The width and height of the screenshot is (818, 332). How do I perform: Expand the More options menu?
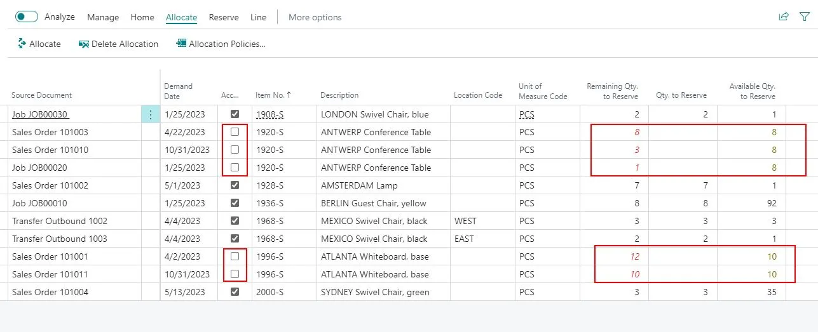click(x=315, y=17)
